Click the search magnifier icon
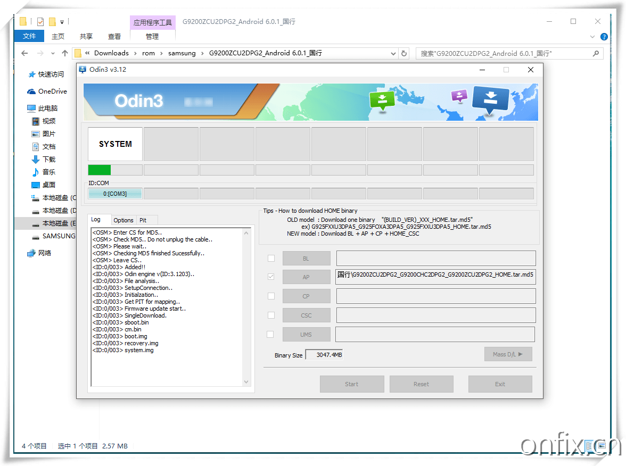The height and width of the screenshot is (466, 626). click(x=596, y=53)
